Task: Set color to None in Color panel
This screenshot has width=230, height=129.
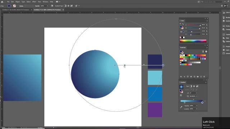Action: pyautogui.click(x=180, y=37)
